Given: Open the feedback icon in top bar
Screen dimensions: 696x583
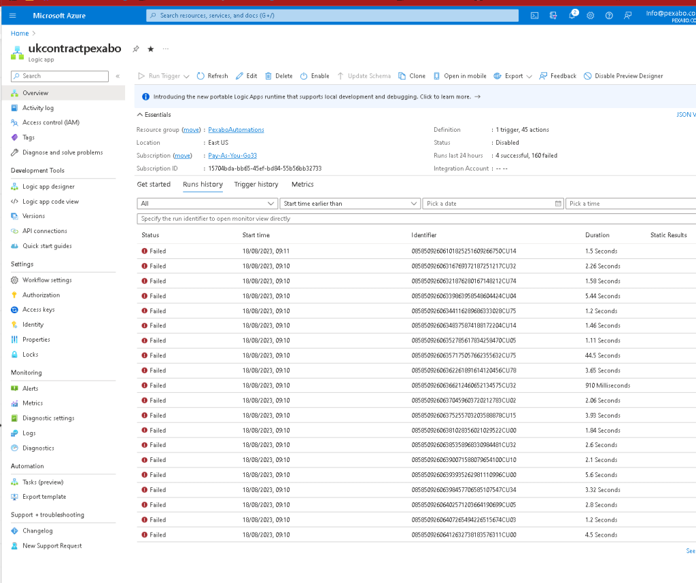Looking at the screenshot, I should click(x=627, y=16).
